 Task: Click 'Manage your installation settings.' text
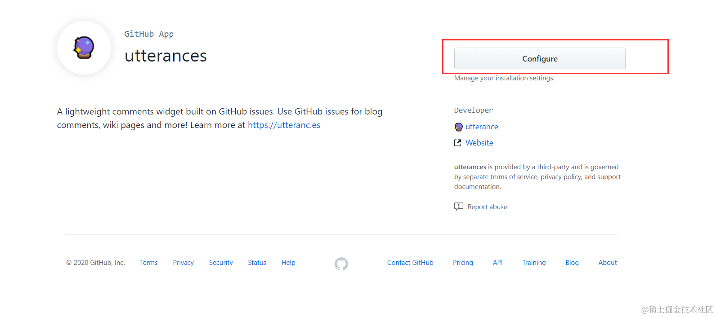504,78
